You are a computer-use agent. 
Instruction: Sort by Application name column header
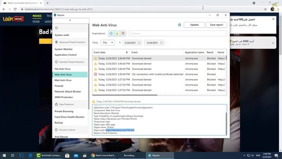click(x=194, y=52)
